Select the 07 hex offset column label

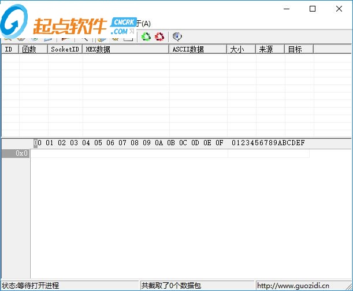(x=122, y=143)
